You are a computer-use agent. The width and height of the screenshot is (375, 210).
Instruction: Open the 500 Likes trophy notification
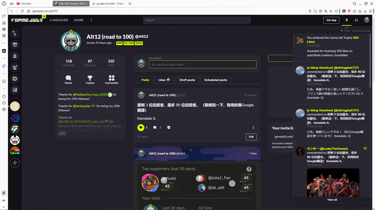point(332,46)
